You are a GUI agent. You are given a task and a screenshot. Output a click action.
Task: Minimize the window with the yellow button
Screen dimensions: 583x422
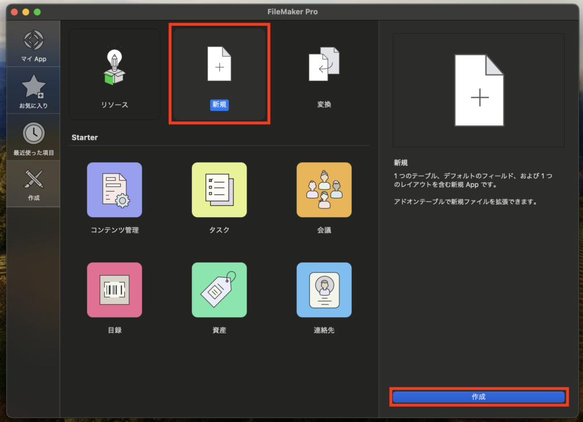pyautogui.click(x=26, y=12)
